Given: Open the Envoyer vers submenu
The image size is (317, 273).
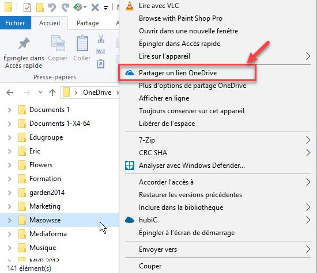Looking at the screenshot, I should click(x=218, y=249).
